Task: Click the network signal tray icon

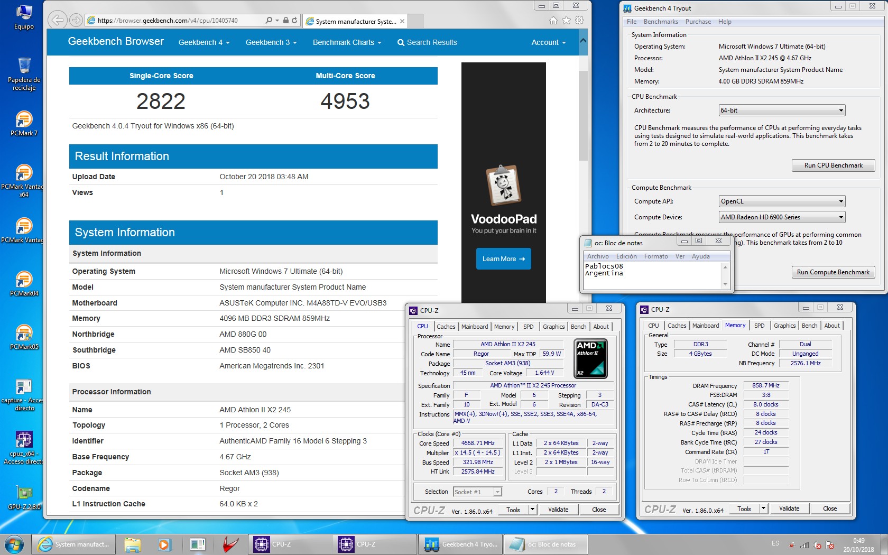Action: pos(804,545)
